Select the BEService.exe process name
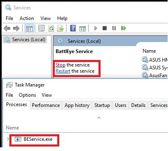 (38, 139)
